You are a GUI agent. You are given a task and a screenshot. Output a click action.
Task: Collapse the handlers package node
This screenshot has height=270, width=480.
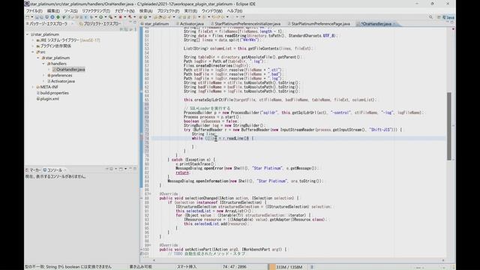coord(43,64)
